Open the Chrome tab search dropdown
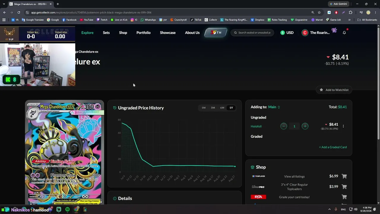This screenshot has width=380, height=214. tap(4, 4)
